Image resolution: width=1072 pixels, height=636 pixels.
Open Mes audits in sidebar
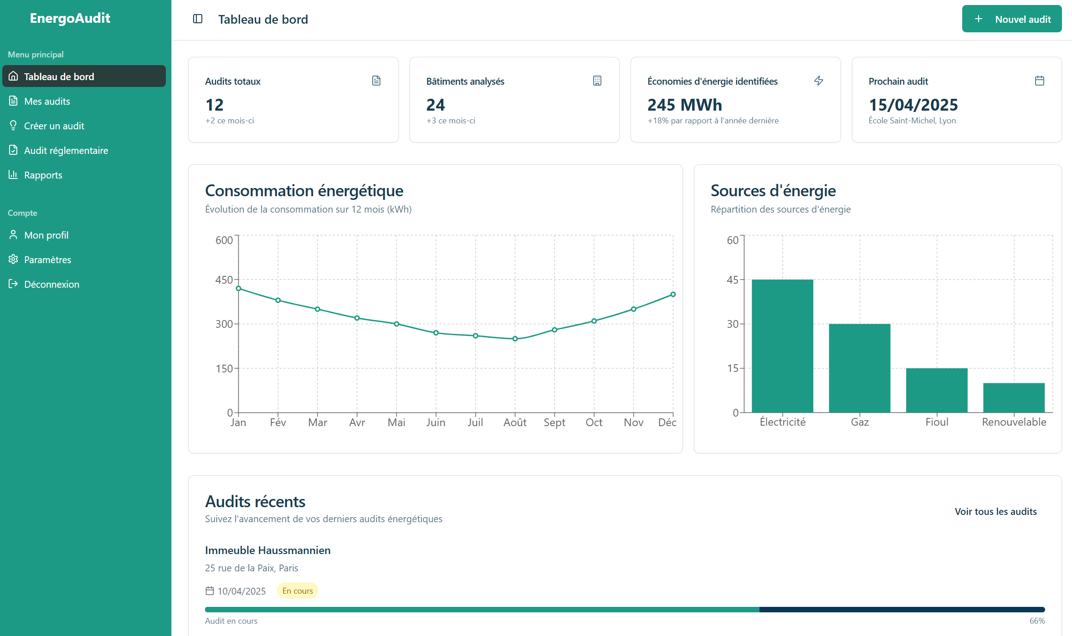pos(47,101)
